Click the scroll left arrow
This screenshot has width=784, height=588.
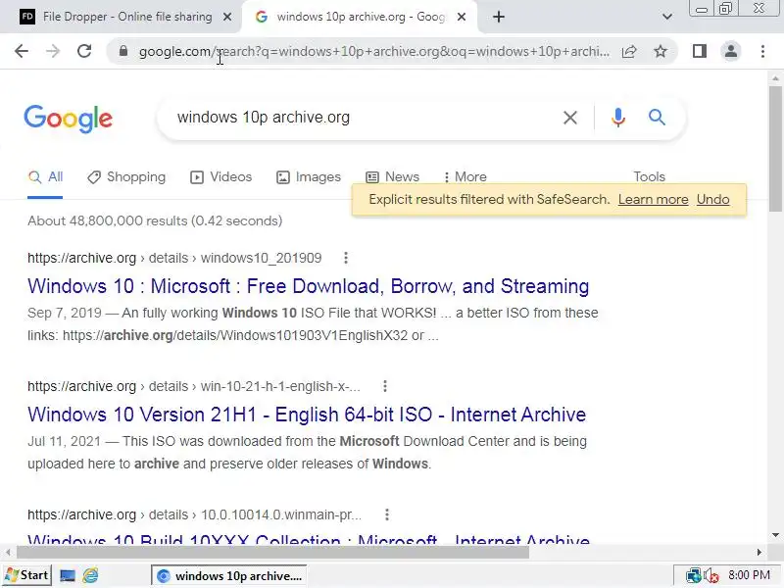9,552
